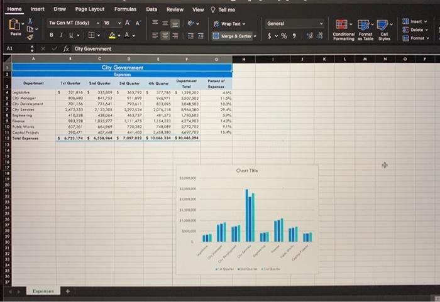Open the Tw Cen MT font name dropdown

[x=98, y=23]
